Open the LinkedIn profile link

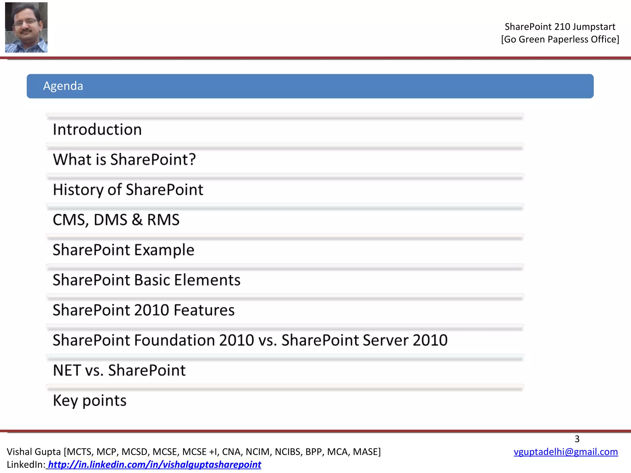[x=154, y=464]
